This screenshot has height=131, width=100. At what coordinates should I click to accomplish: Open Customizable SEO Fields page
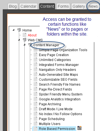click(58, 79)
